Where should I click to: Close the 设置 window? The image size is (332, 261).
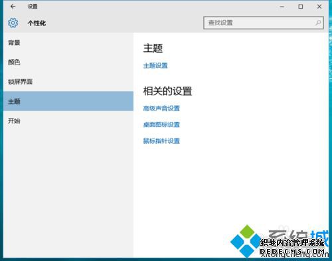(319, 7)
